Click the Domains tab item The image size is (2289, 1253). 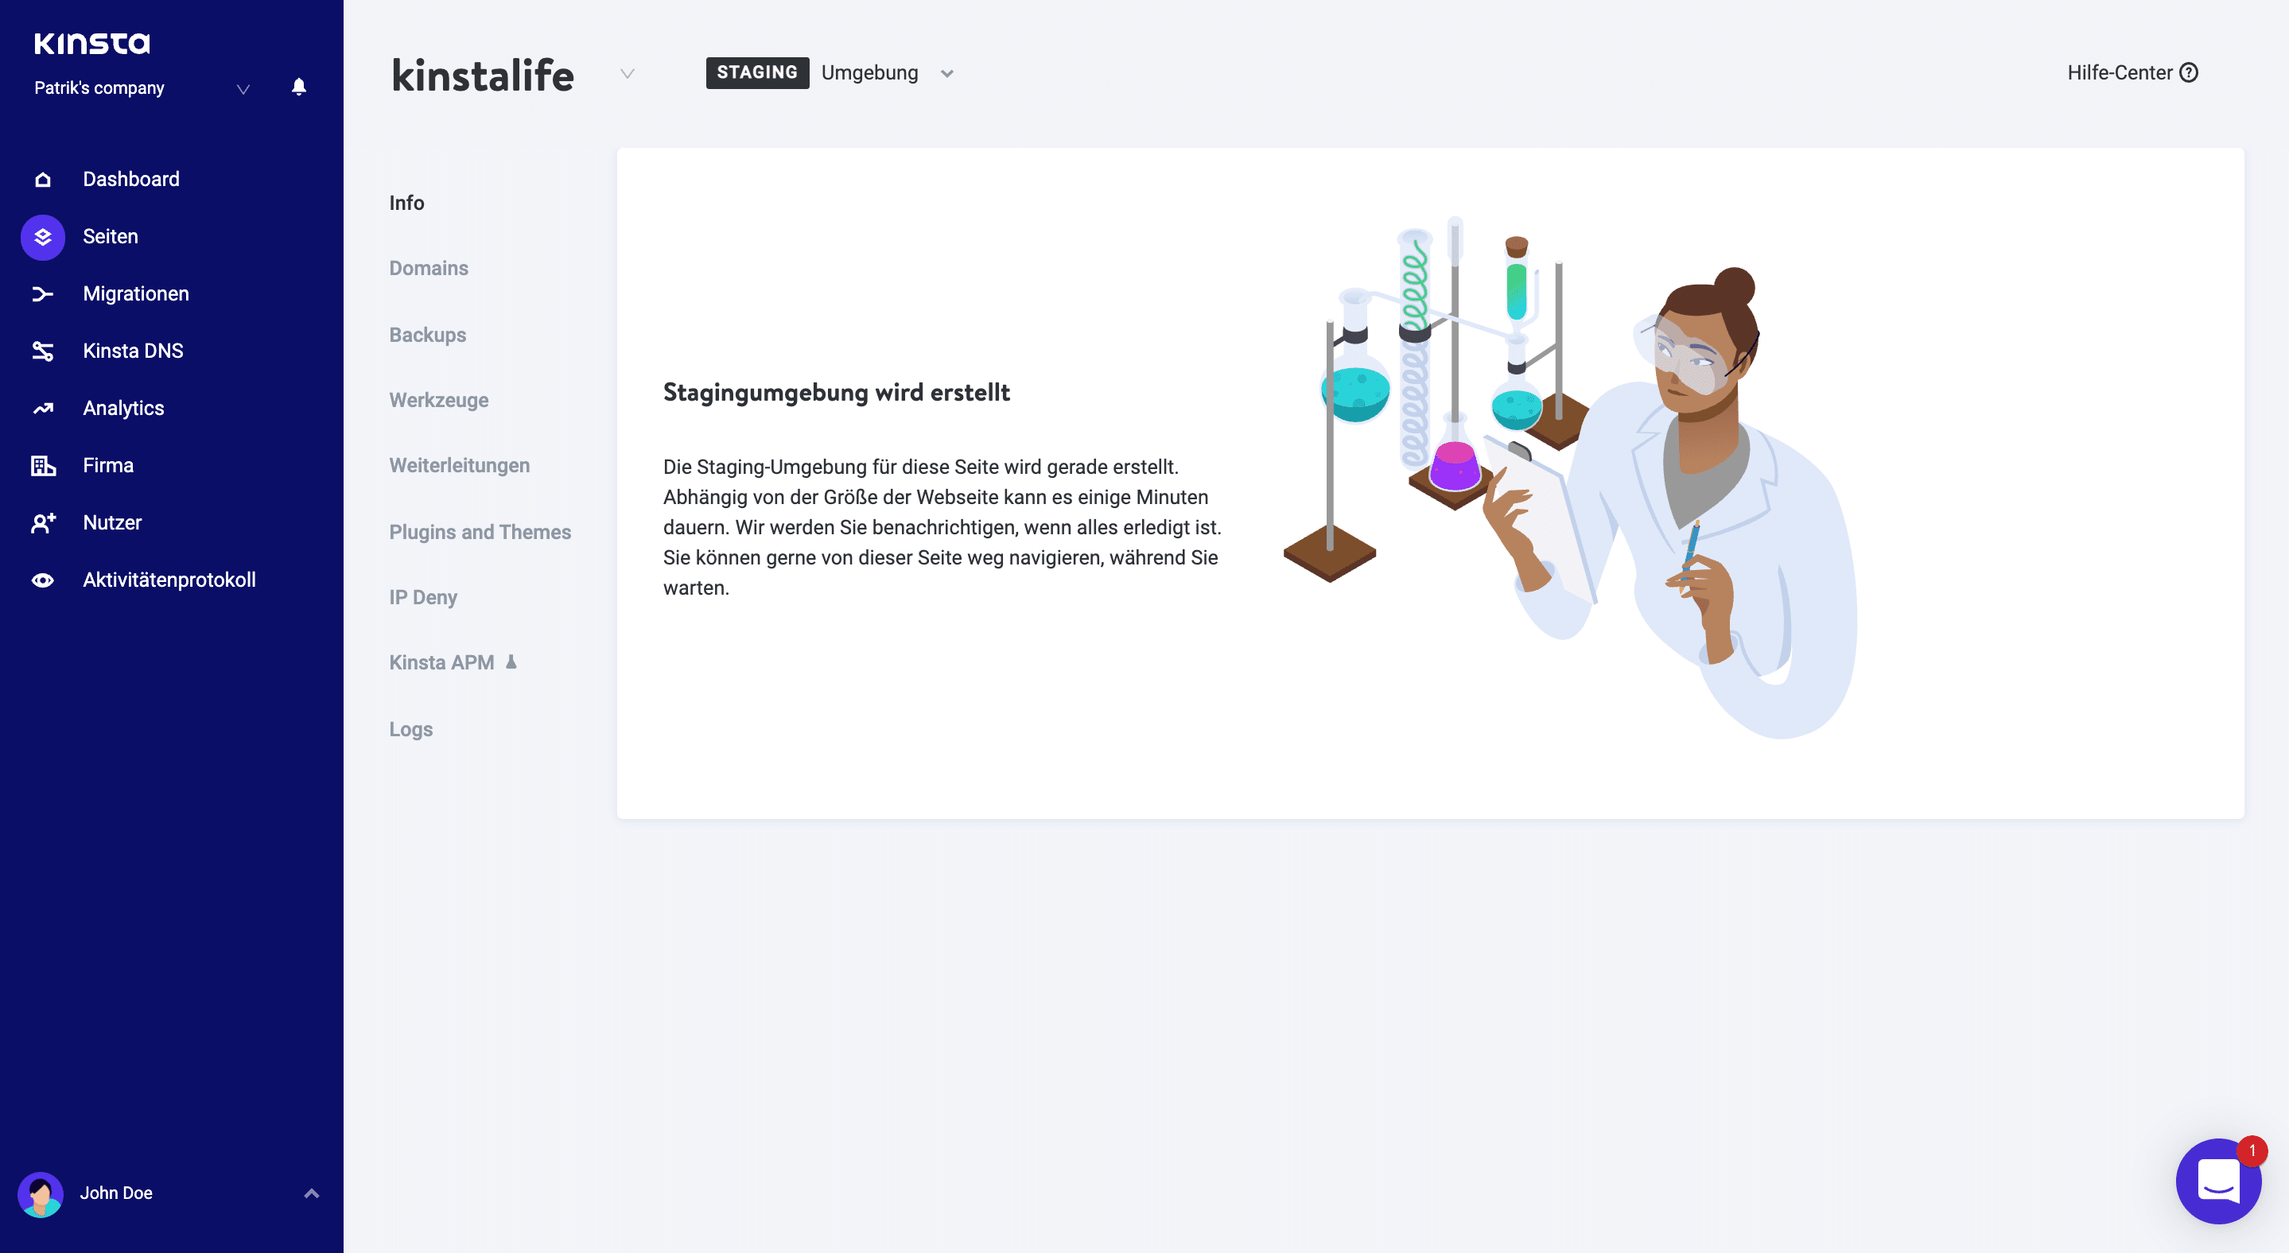coord(429,267)
